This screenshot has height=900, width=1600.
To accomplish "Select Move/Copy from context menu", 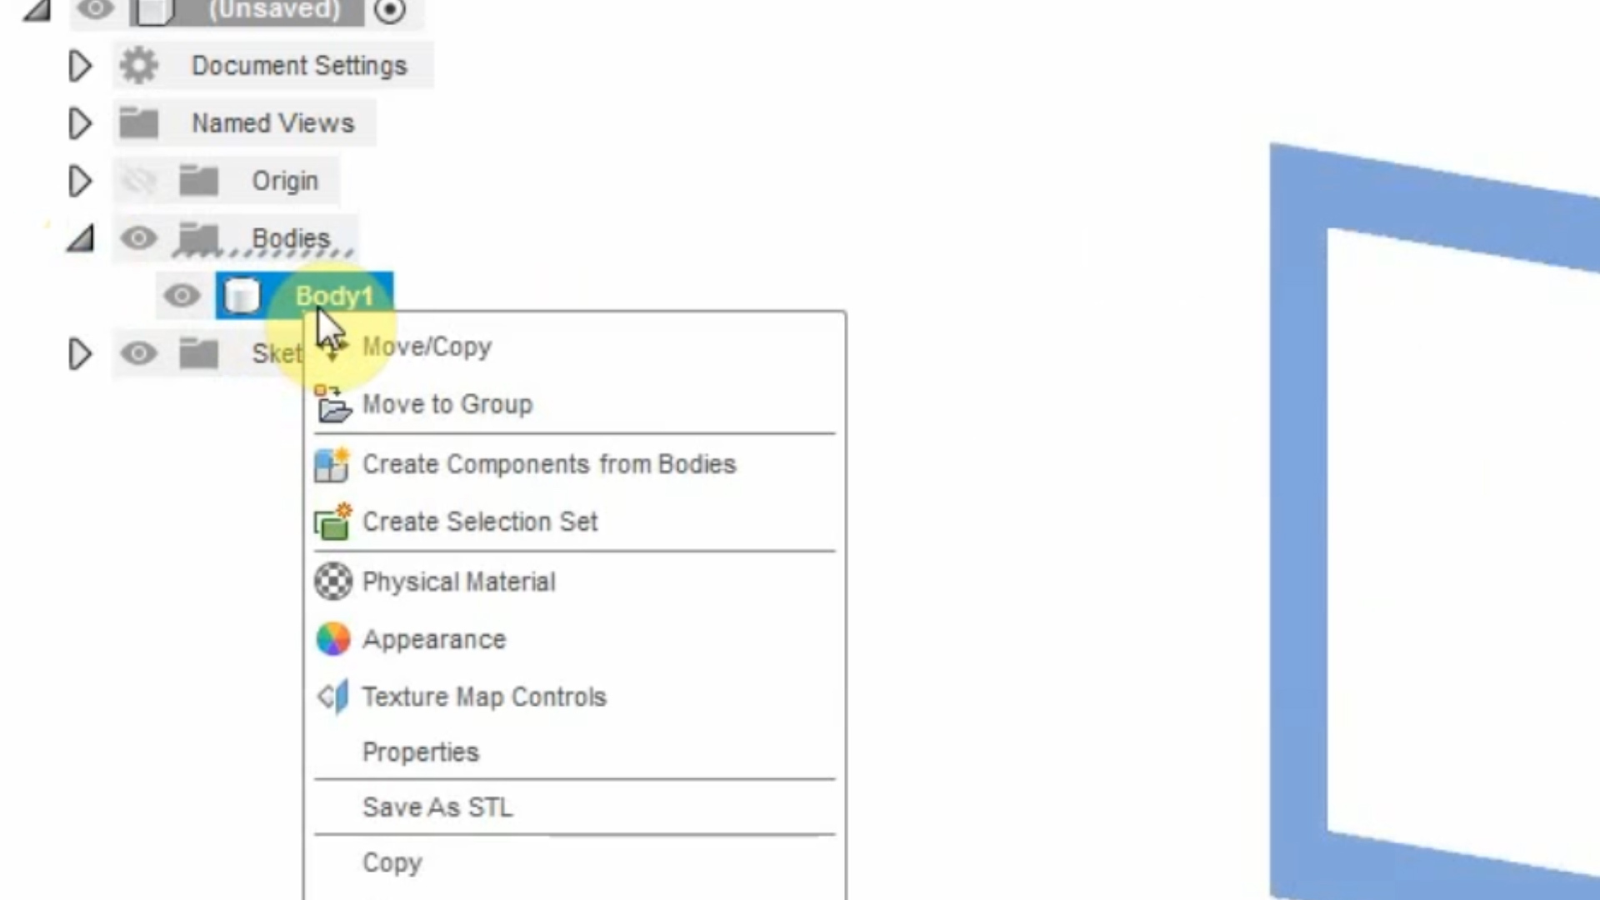I will coord(427,346).
